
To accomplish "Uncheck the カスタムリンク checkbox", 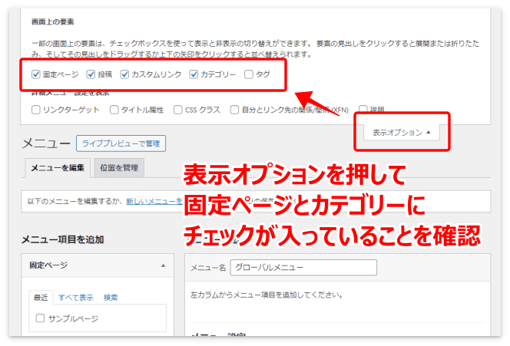I will tap(124, 74).
